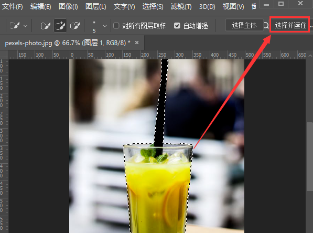
Task: Click the vertical ruler on the left
Action: [4, 146]
